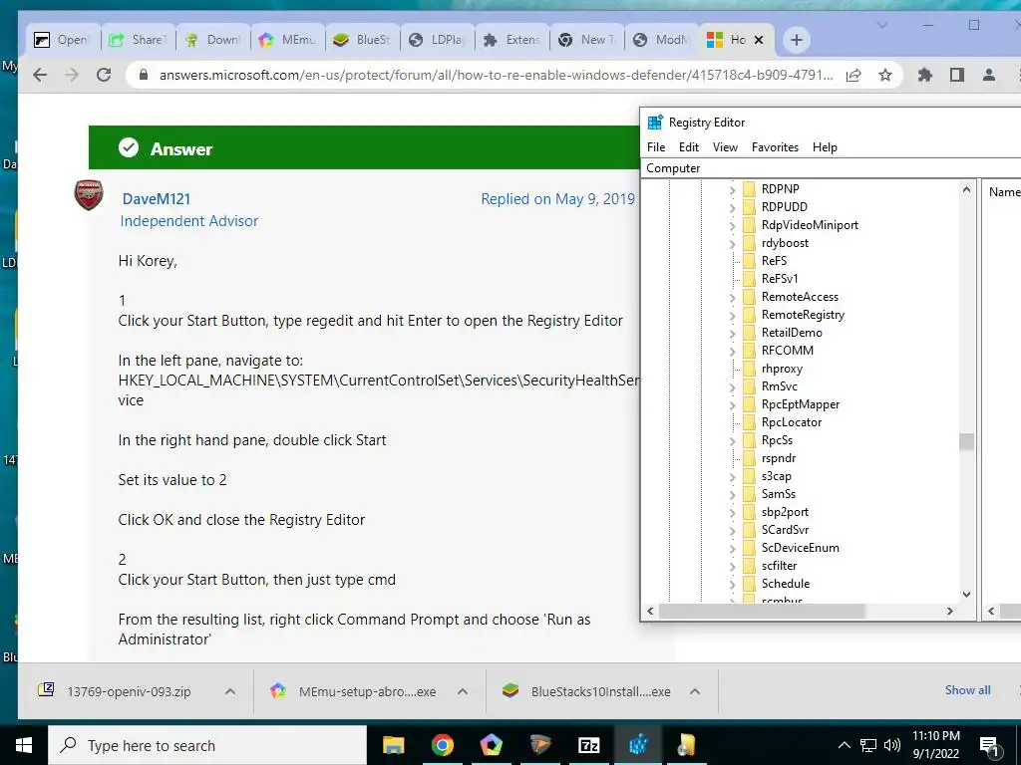Select the rdyboost registry key

[x=785, y=243]
